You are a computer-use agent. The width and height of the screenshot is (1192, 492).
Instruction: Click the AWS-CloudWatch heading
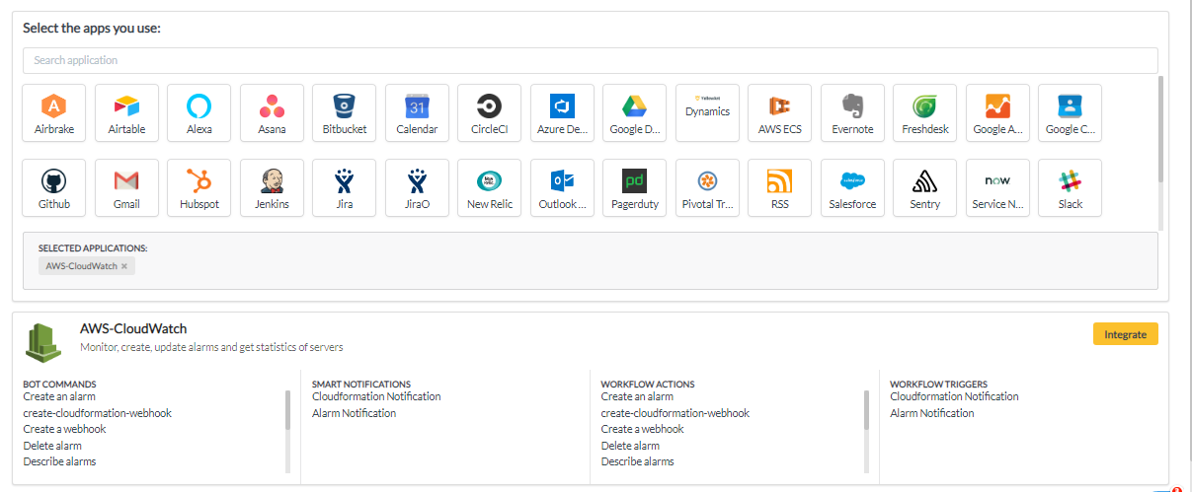(133, 328)
